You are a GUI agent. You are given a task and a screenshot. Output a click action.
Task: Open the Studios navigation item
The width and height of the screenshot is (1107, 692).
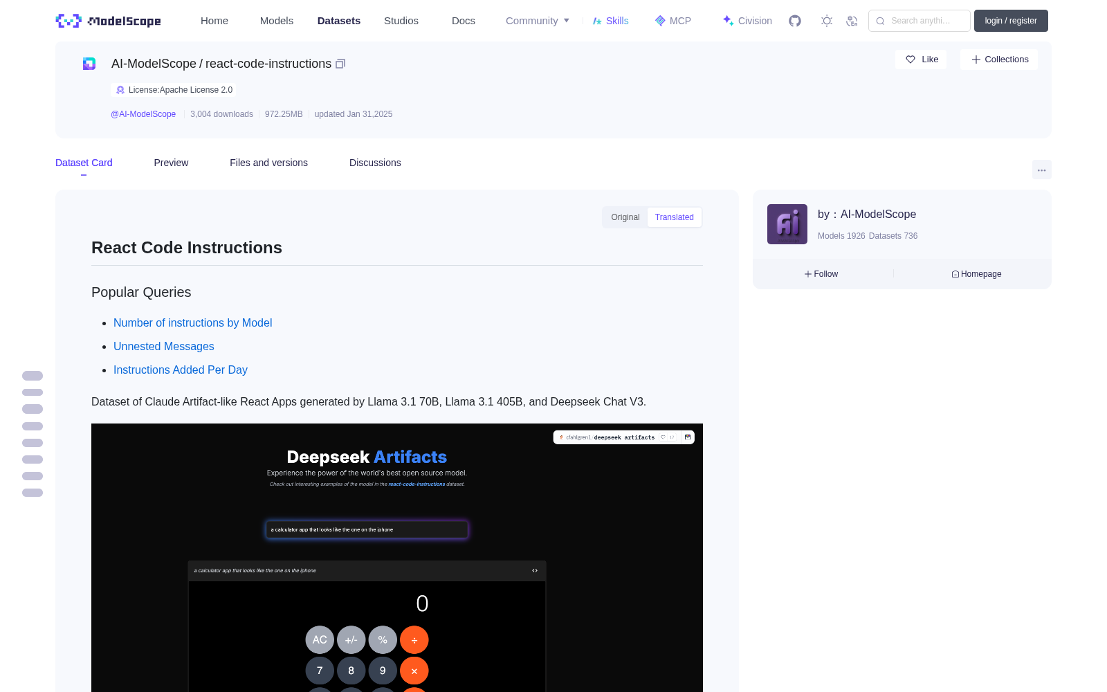401,21
